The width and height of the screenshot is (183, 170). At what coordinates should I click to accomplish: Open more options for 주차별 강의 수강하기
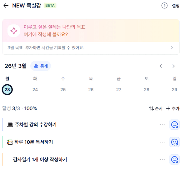162,125
